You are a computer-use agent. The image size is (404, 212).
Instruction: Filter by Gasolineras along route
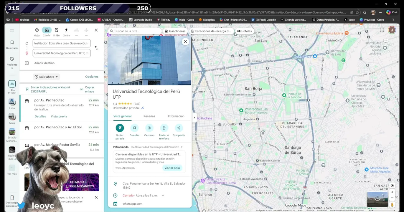[x=175, y=31]
